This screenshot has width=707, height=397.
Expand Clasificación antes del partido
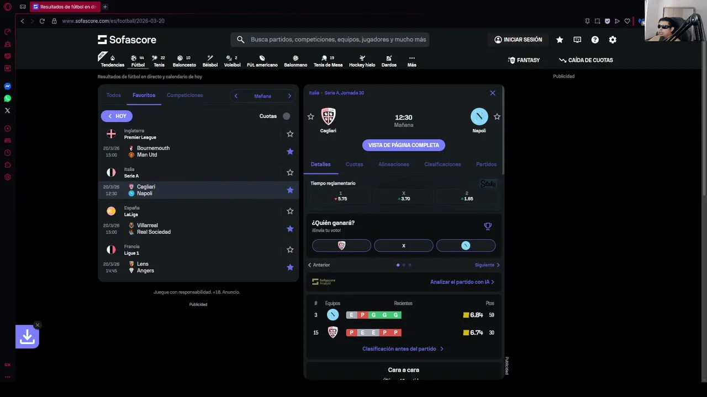pos(403,349)
